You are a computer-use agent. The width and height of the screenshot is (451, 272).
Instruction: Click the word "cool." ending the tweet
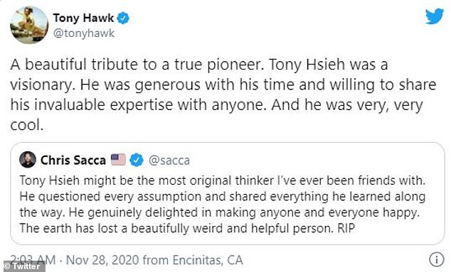(x=27, y=125)
